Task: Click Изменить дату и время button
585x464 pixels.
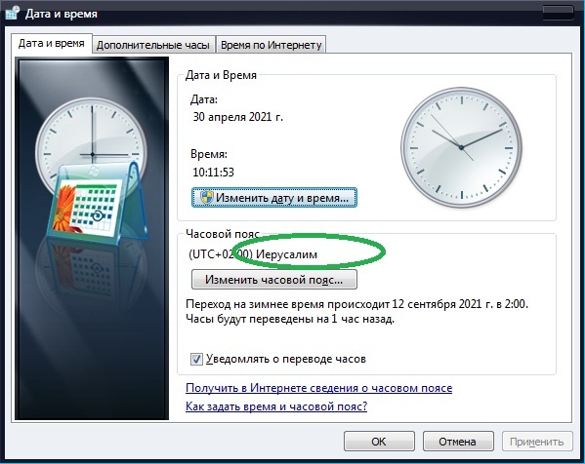Action: [274, 197]
